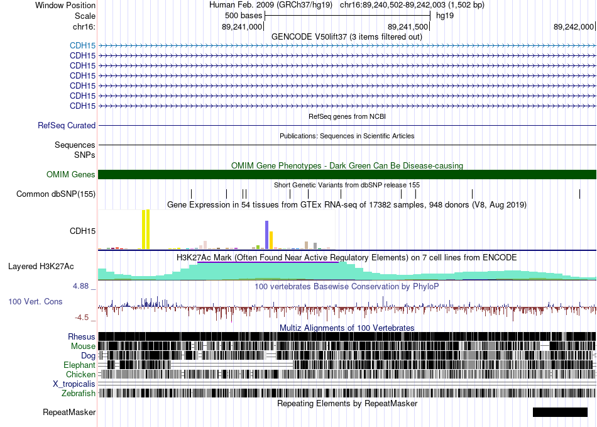The height and width of the screenshot is (427, 597).
Task: Open the H3K27Ac Mark ENCODE track title
Action: click(x=347, y=257)
